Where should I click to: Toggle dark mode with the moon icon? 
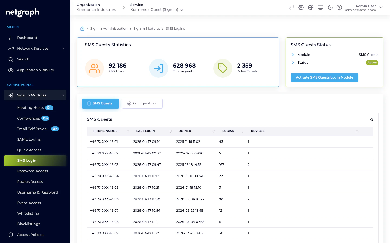(330, 8)
